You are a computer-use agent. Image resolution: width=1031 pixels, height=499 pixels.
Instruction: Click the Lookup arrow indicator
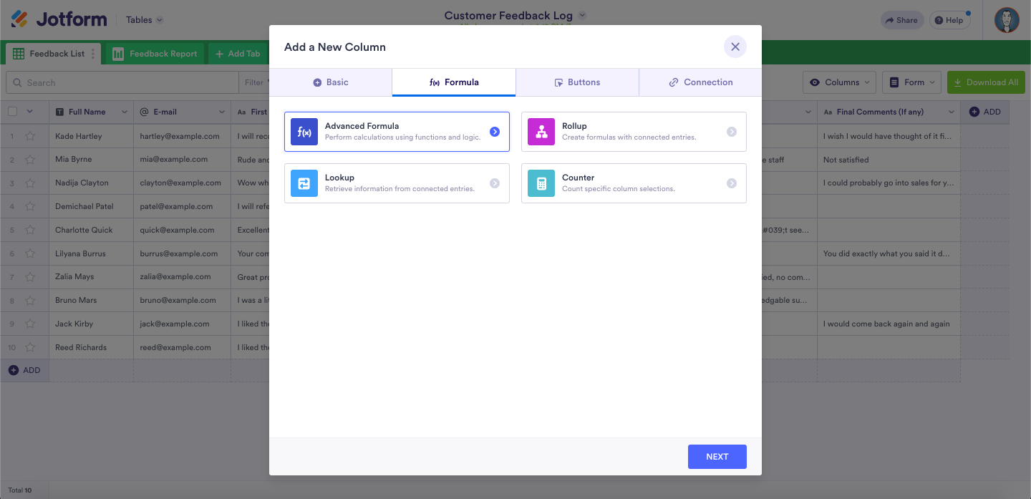pyautogui.click(x=495, y=183)
